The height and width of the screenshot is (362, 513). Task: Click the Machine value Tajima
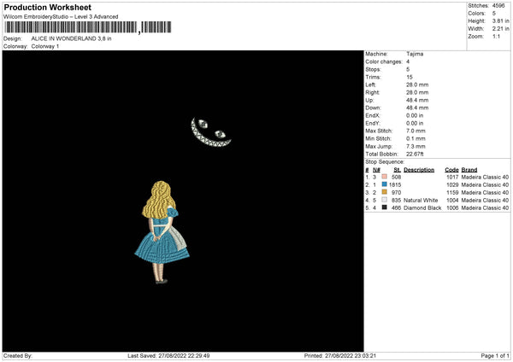point(415,54)
